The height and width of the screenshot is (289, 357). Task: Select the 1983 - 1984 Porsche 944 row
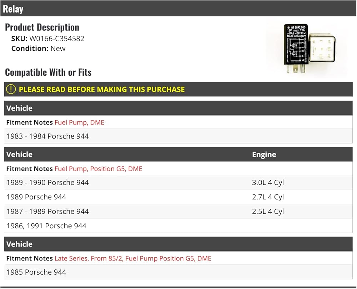178,136
